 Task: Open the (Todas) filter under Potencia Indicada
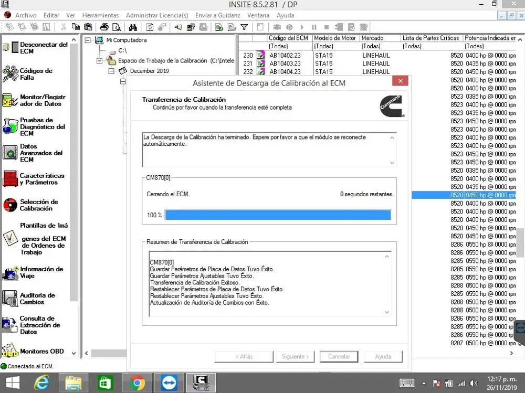[490, 46]
